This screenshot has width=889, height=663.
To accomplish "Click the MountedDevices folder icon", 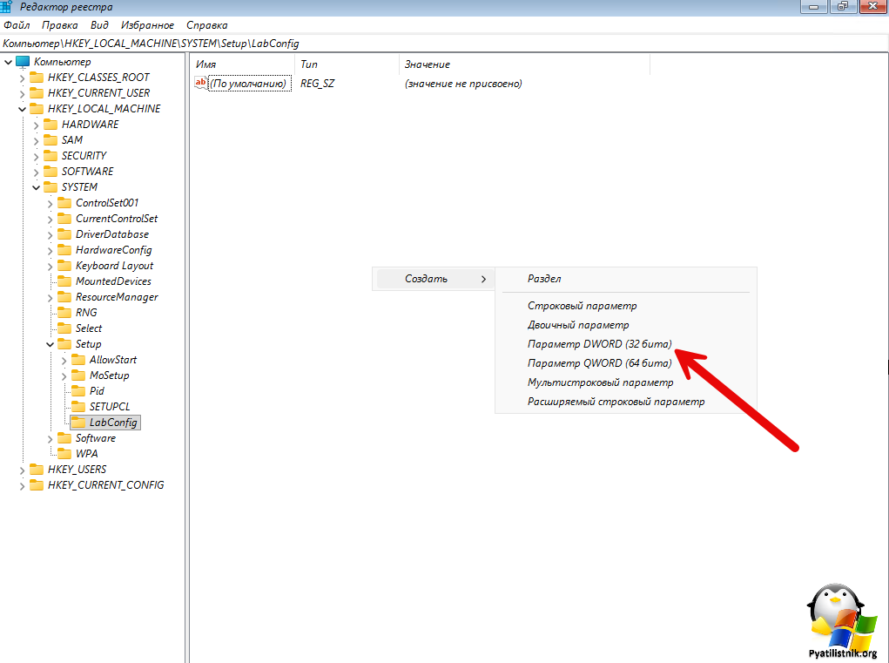I will [x=64, y=281].
